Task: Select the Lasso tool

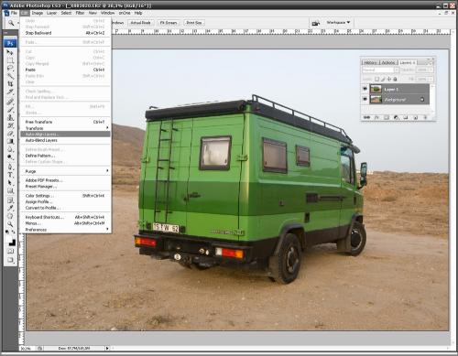Action: [10, 68]
